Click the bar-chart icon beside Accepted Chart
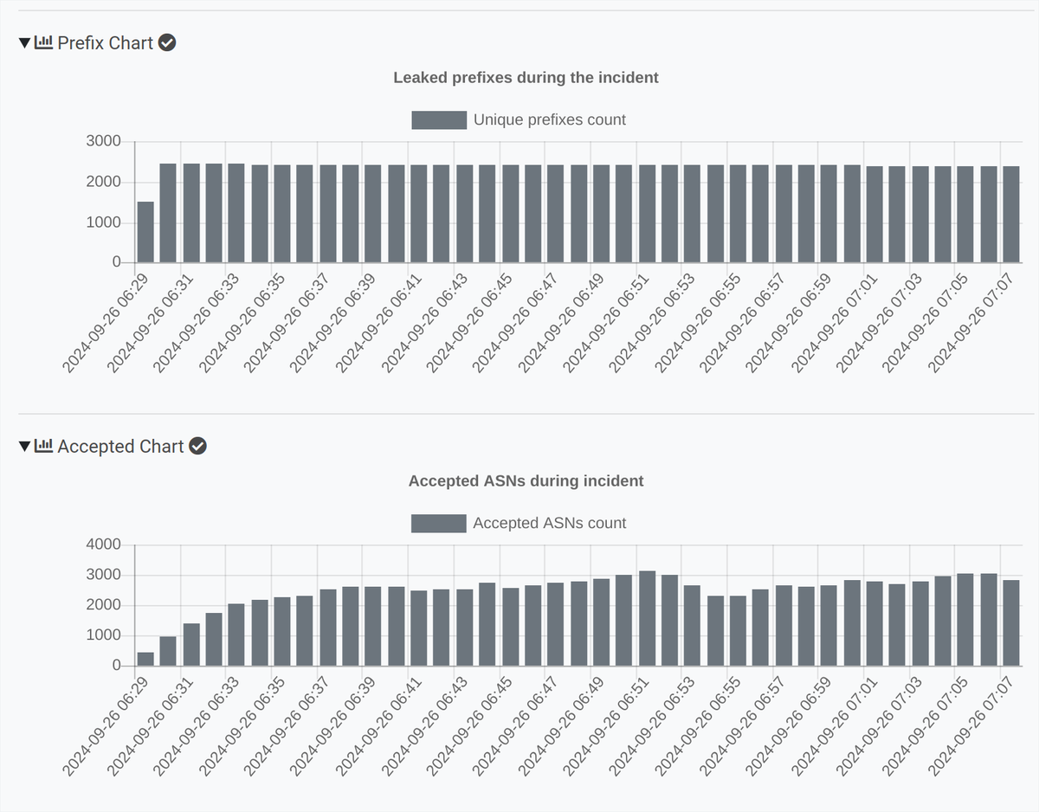1039x812 pixels. click(43, 446)
